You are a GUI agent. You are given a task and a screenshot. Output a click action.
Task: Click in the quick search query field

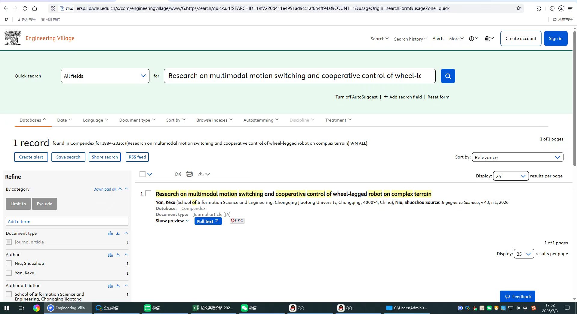point(299,76)
